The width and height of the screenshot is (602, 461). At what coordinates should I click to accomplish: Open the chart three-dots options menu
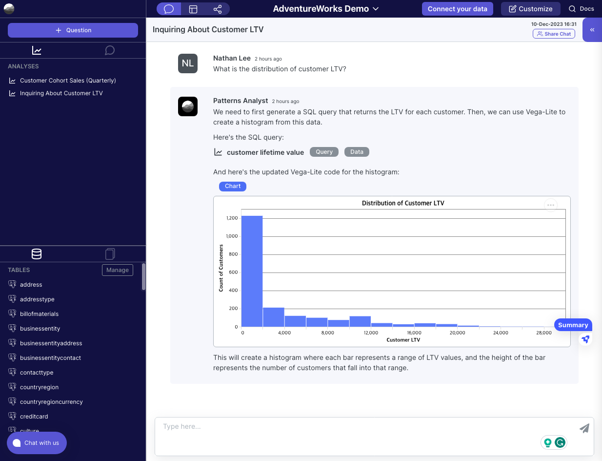pyautogui.click(x=551, y=205)
